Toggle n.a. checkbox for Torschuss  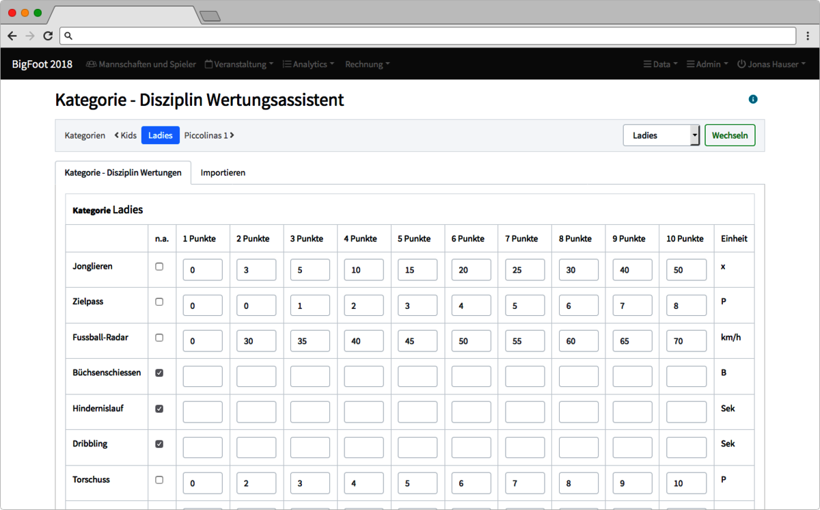pyautogui.click(x=159, y=480)
